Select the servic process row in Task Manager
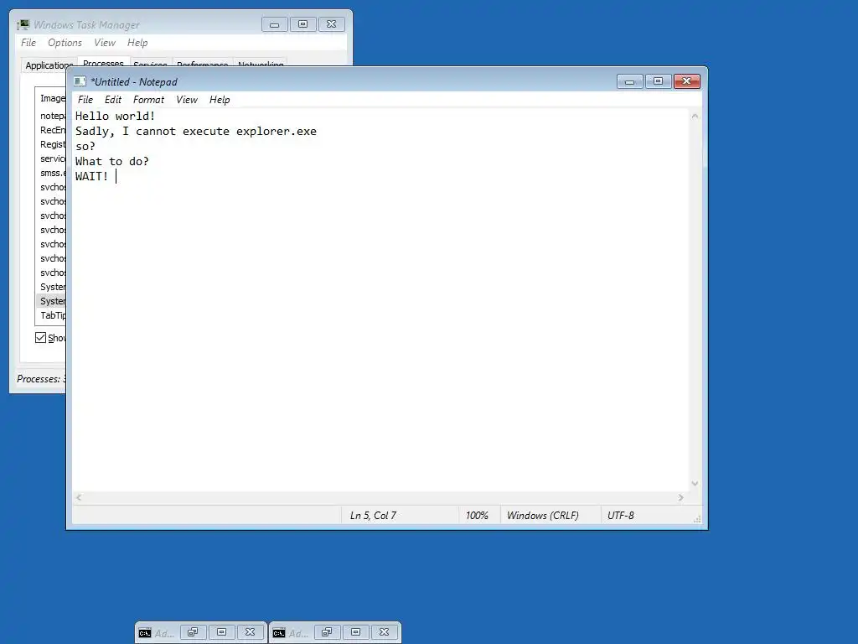Screen dimensions: 858x644 click(51, 158)
